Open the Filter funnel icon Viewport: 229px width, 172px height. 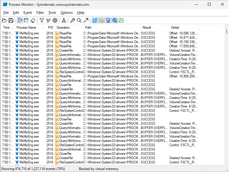point(42,20)
